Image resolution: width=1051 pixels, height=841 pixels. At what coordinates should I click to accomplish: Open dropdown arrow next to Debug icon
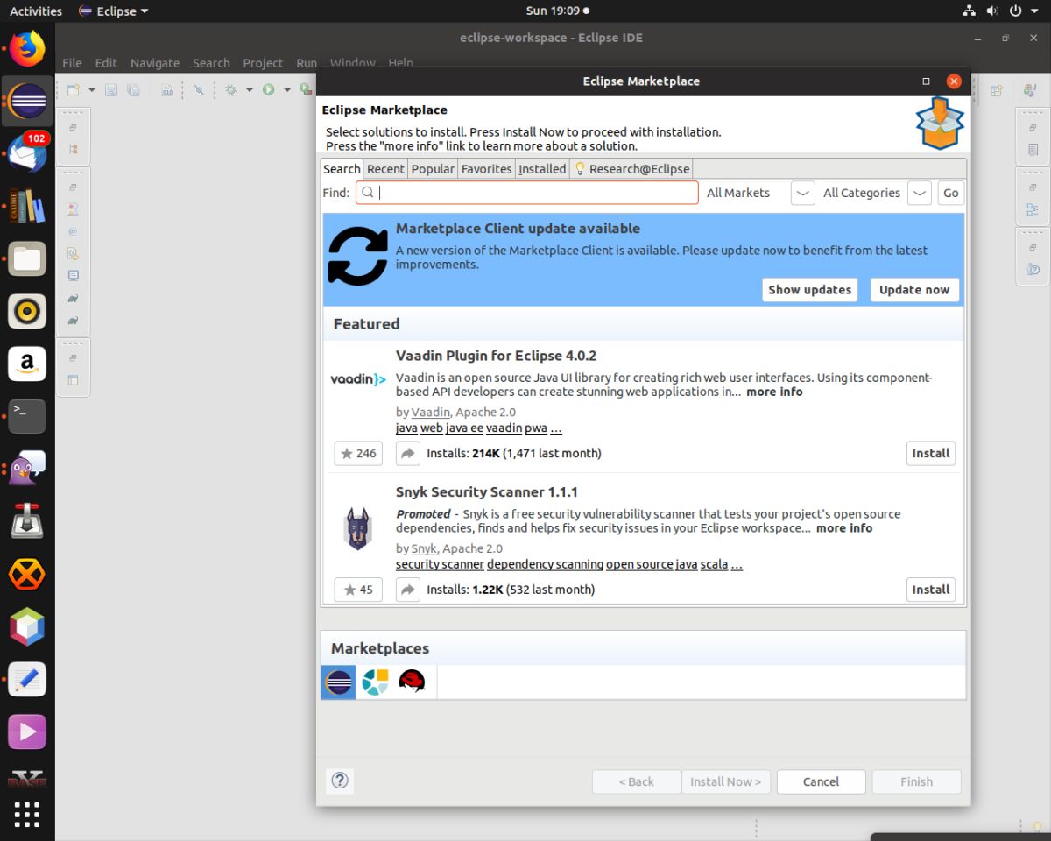click(249, 89)
